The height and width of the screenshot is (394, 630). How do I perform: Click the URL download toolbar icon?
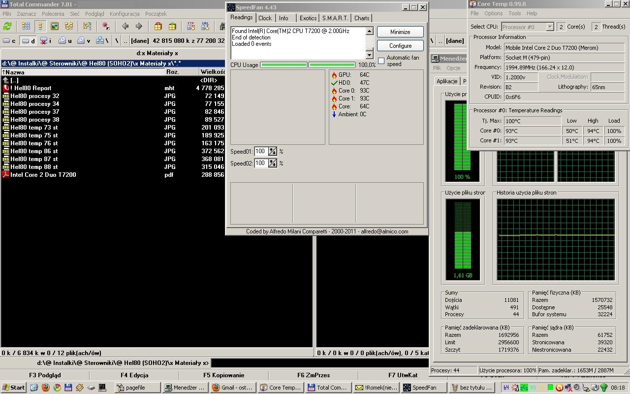[x=205, y=26]
